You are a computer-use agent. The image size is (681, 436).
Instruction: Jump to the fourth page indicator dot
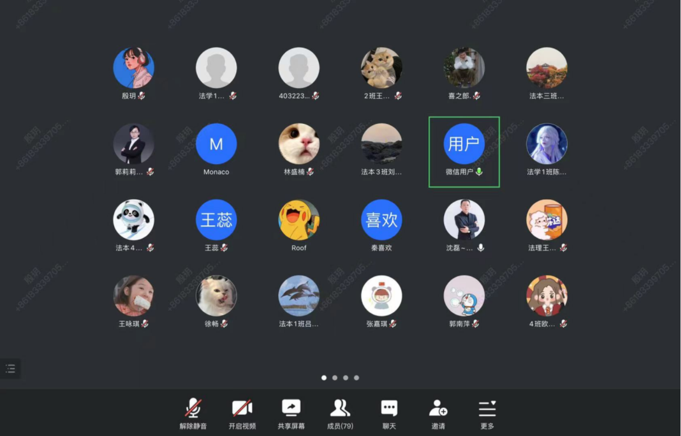coord(357,378)
